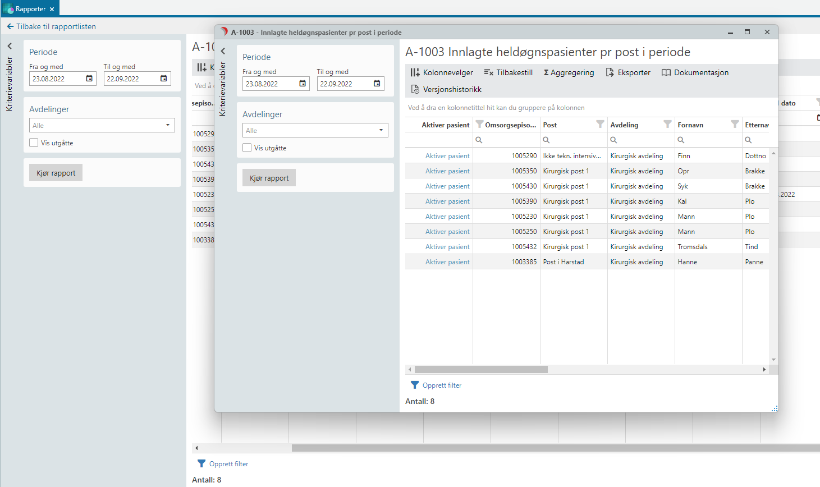Click Tilbakestill to reset the grid
The height and width of the screenshot is (487, 820).
[508, 72]
